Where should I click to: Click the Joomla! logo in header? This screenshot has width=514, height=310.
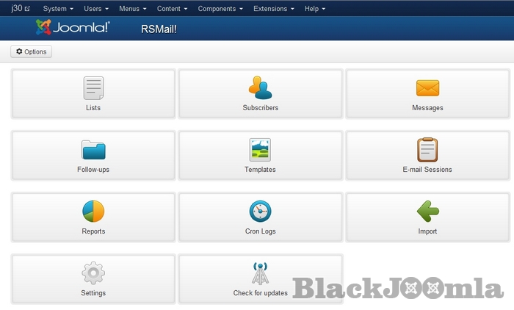pos(73,28)
